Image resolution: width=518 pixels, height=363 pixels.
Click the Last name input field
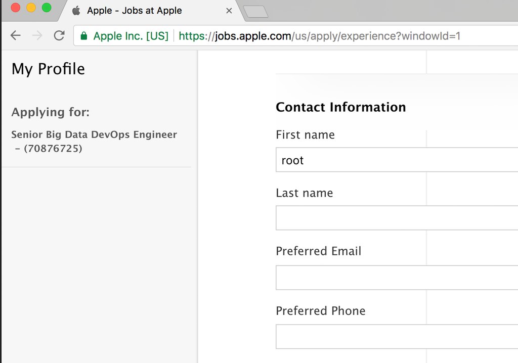[x=397, y=218]
